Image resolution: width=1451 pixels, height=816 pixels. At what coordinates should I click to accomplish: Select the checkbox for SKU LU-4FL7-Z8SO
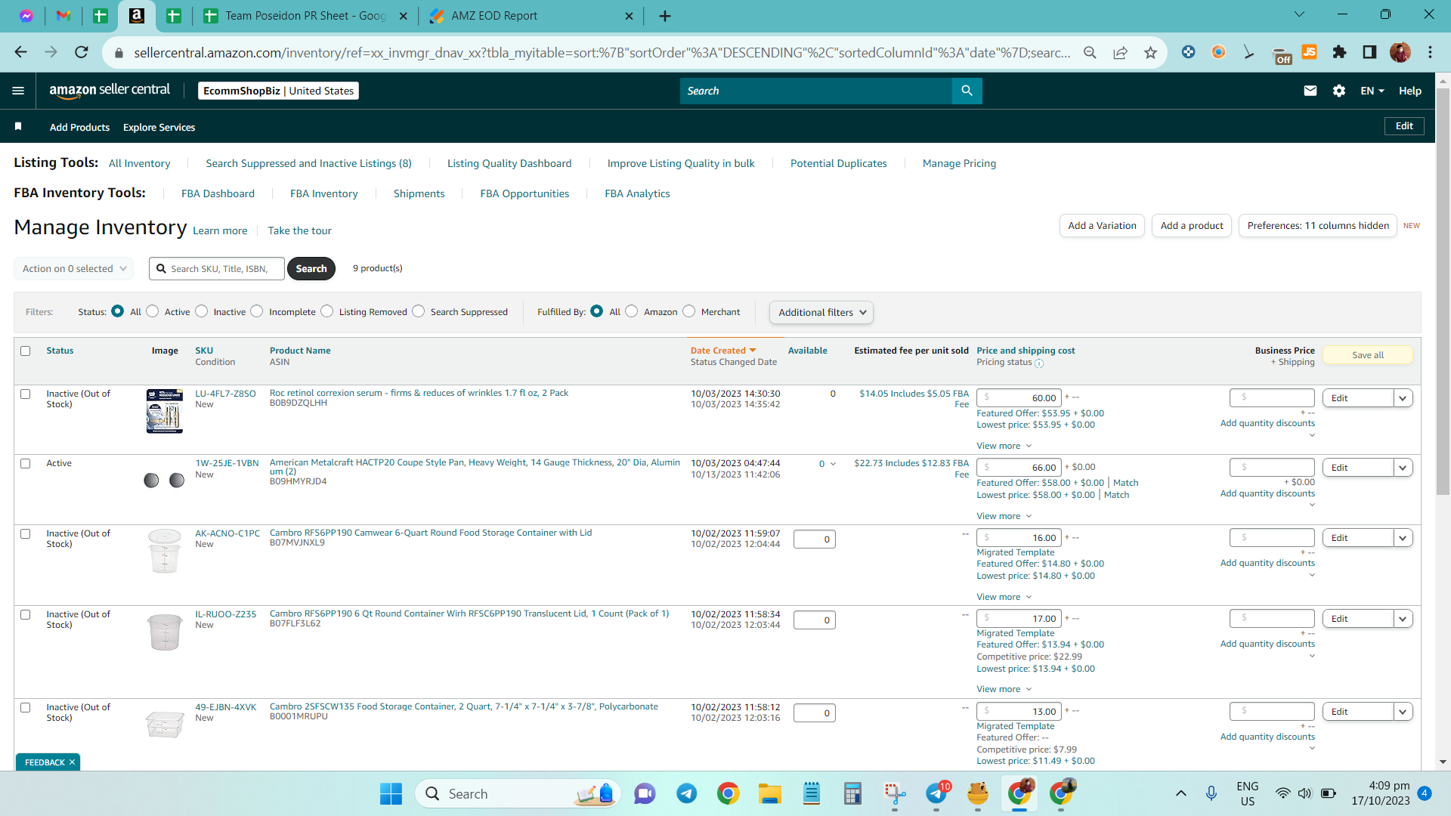pos(26,394)
